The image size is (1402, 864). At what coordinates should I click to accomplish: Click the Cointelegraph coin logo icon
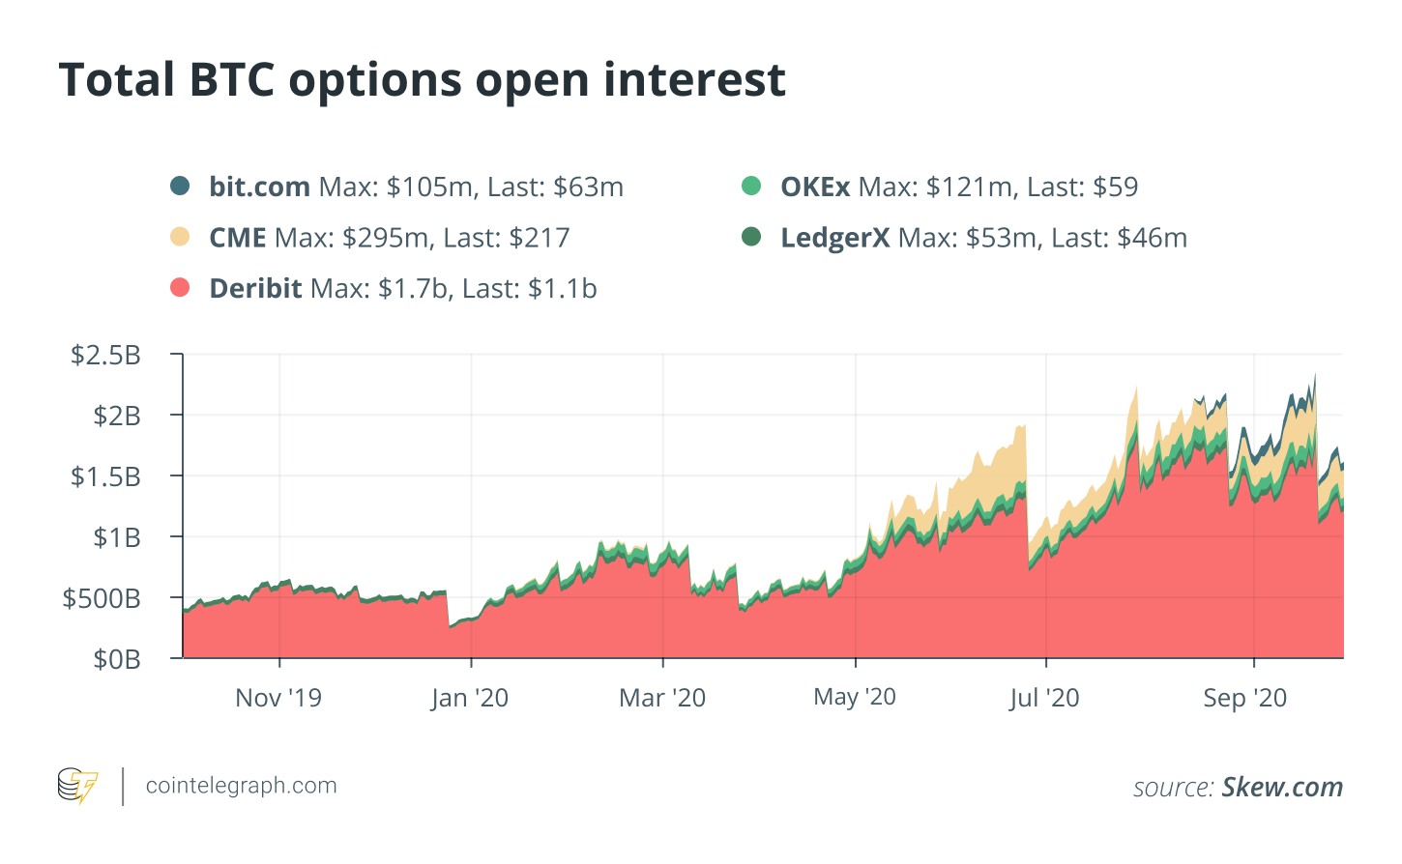click(x=77, y=786)
